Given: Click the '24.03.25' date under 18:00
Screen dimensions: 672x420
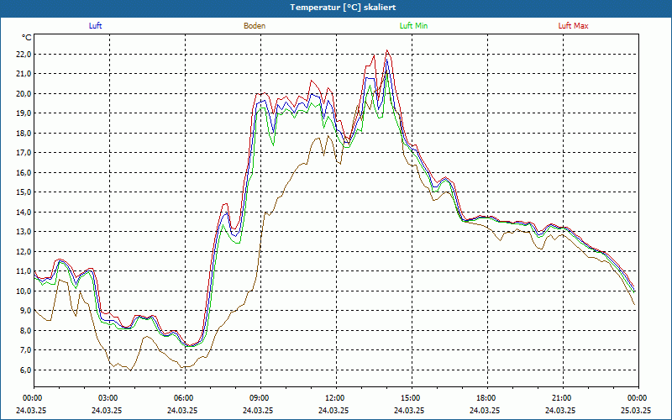Looking at the screenshot, I should 485,410.
